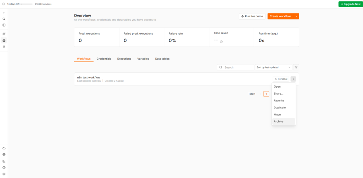Image resolution: width=363 pixels, height=178 pixels.
Task: Choose Archive in the workflow context menu
Action: [284, 121]
